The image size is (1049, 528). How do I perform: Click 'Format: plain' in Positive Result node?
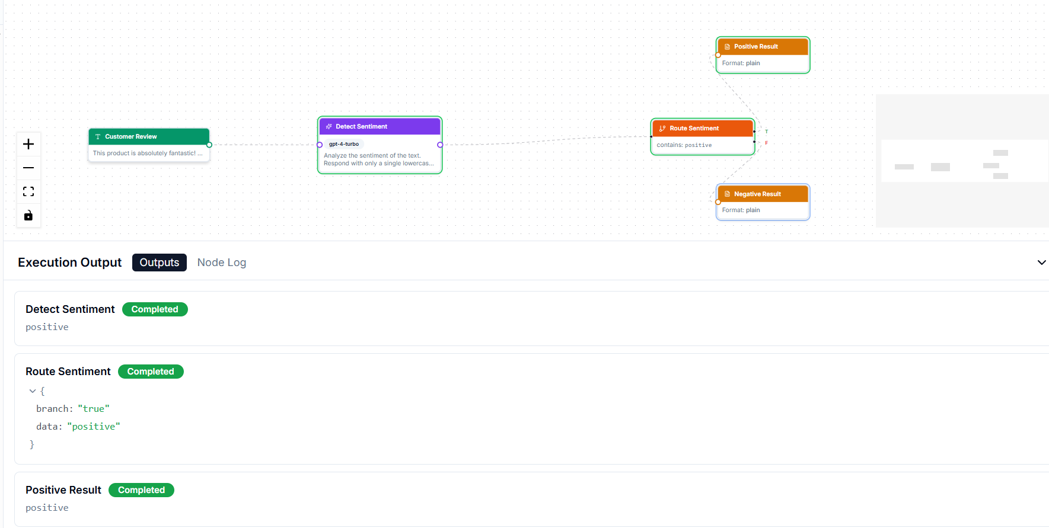coord(741,63)
